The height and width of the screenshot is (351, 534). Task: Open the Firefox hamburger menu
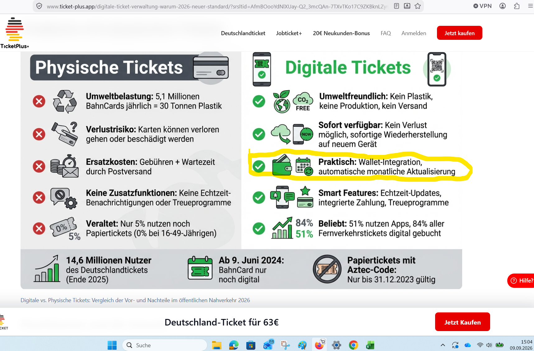click(530, 6)
